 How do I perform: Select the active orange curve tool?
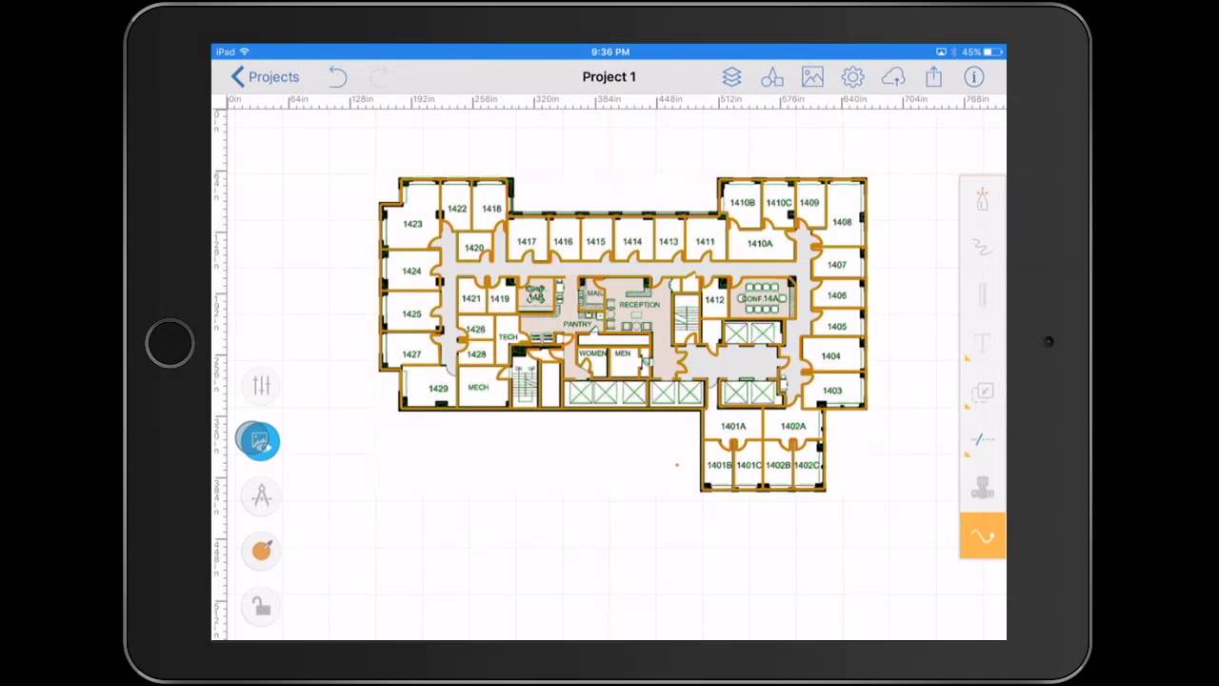(983, 536)
